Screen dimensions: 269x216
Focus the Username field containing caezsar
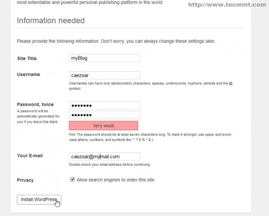click(105, 75)
